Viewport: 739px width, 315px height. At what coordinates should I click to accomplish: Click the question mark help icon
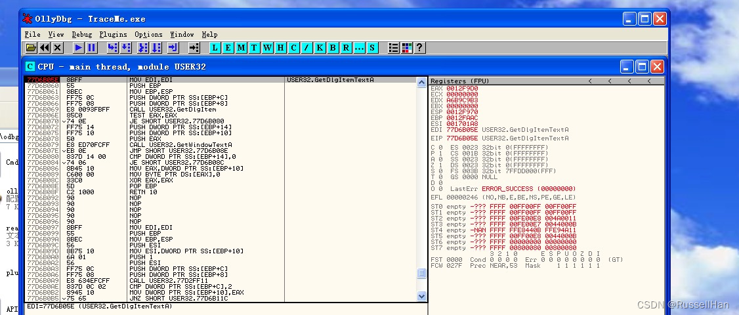419,48
